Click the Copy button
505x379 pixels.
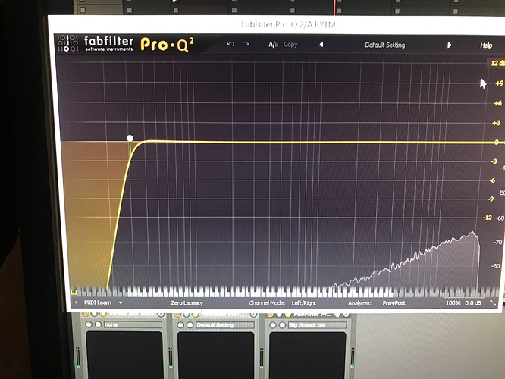(x=290, y=45)
